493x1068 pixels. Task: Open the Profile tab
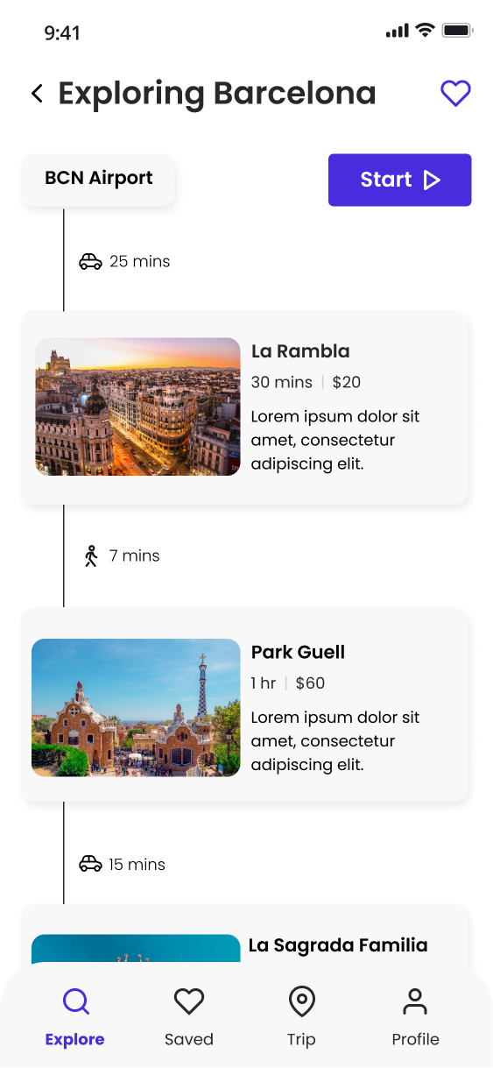point(415,1017)
